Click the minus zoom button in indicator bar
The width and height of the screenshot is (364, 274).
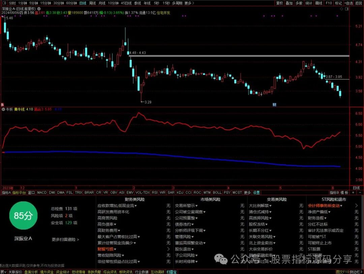360,192
